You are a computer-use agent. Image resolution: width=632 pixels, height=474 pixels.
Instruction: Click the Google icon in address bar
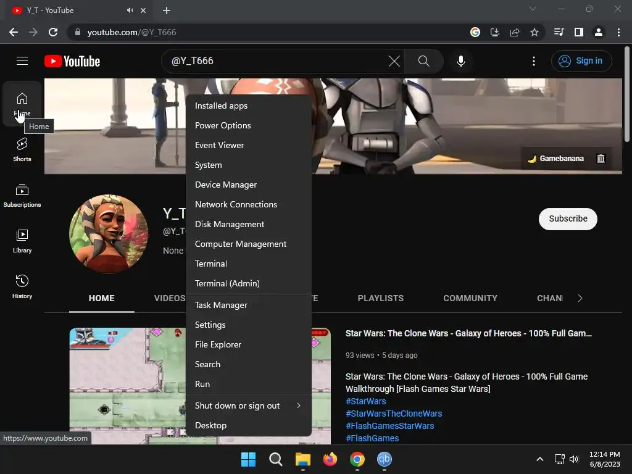click(x=475, y=32)
